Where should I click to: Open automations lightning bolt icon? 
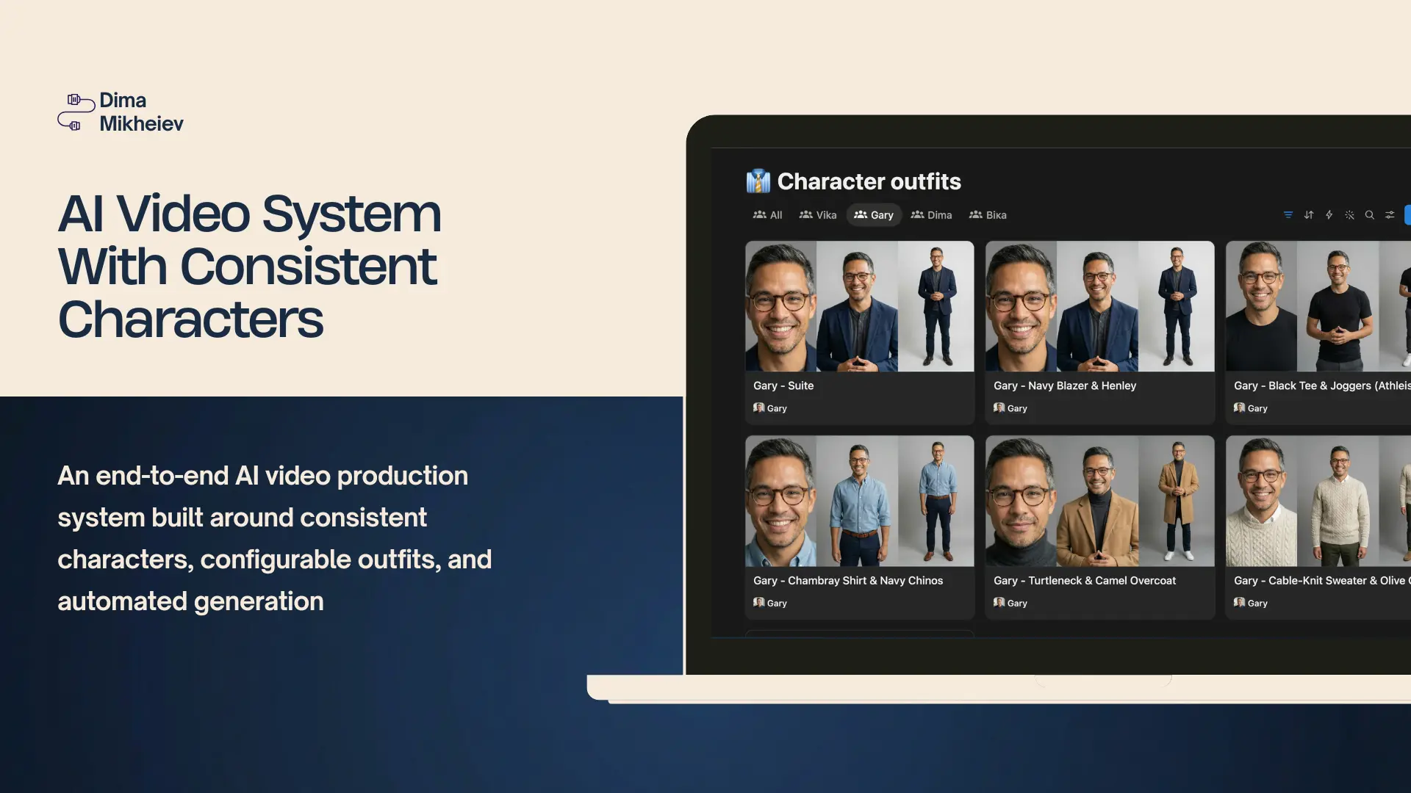(1329, 215)
